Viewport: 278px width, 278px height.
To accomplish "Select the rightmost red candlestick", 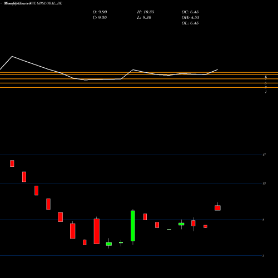I will (217, 208).
